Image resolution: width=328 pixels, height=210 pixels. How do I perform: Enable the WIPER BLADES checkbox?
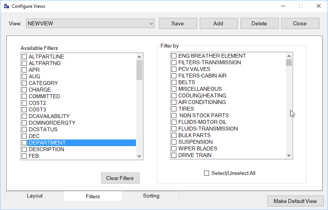click(174, 148)
